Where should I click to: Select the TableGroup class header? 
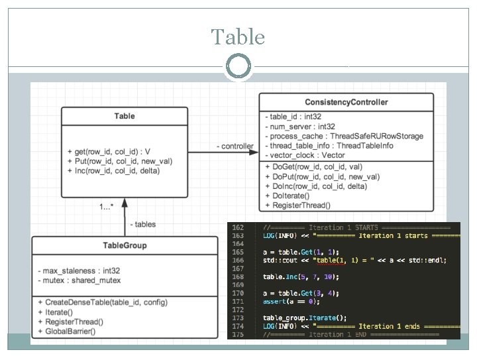pyautogui.click(x=125, y=245)
